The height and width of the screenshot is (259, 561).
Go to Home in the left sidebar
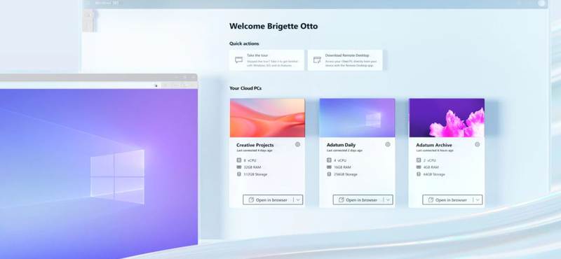click(87, 15)
